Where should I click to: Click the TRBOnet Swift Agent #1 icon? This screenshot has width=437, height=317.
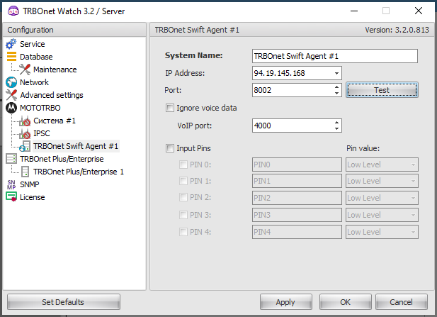click(x=25, y=146)
